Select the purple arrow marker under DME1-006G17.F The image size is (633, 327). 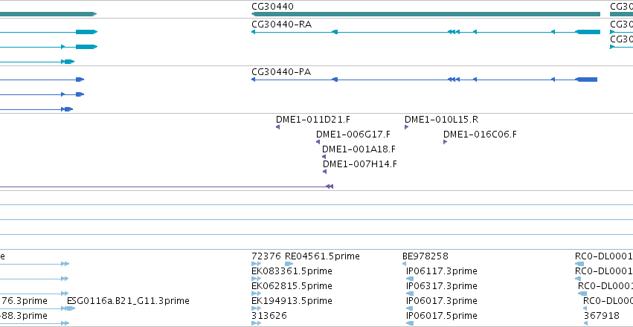pos(318,142)
